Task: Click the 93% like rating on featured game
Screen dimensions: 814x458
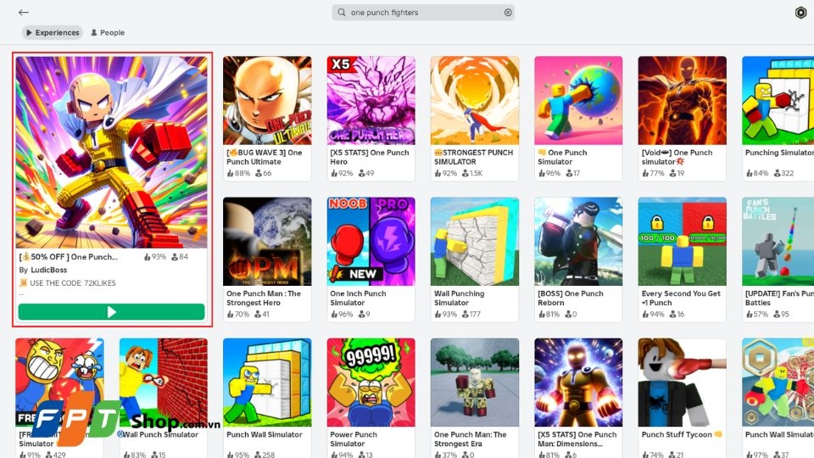Action: coord(154,256)
